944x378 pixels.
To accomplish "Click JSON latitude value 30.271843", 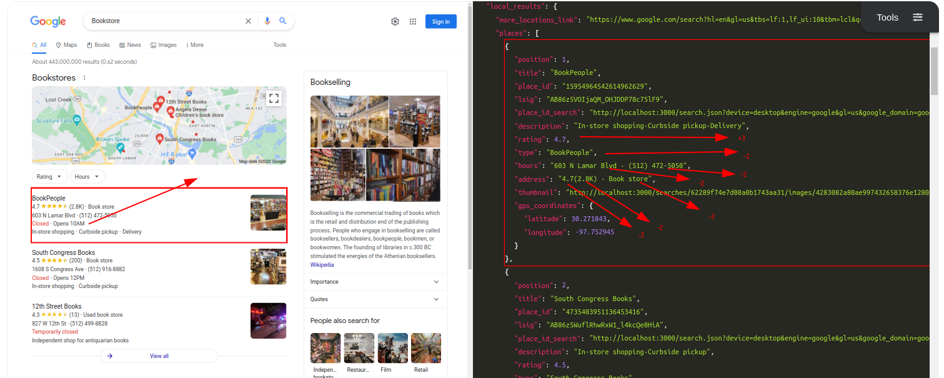I will pos(589,219).
